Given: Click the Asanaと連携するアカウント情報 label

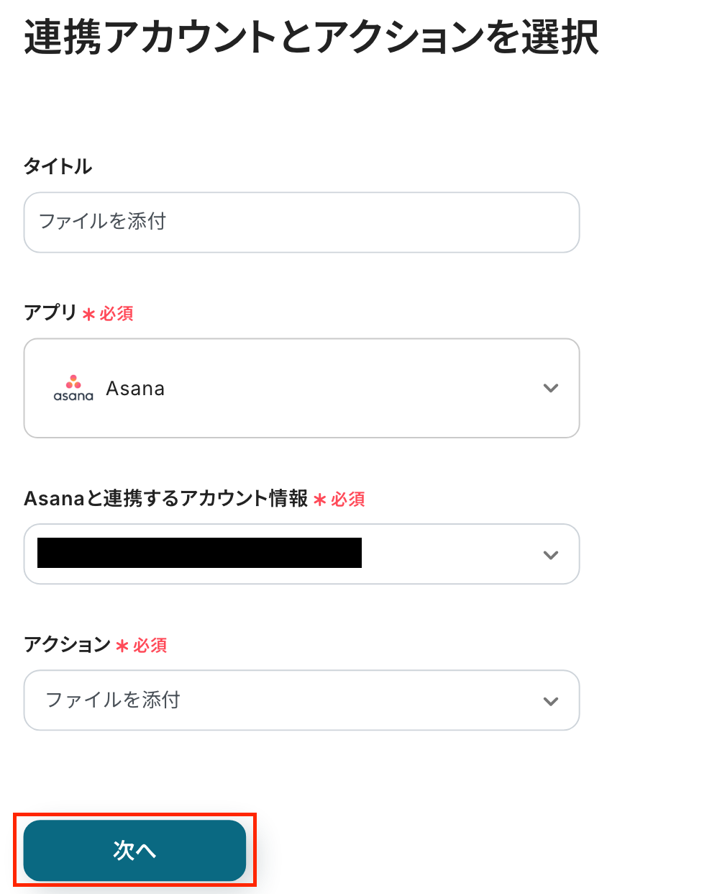Looking at the screenshot, I should 166,498.
